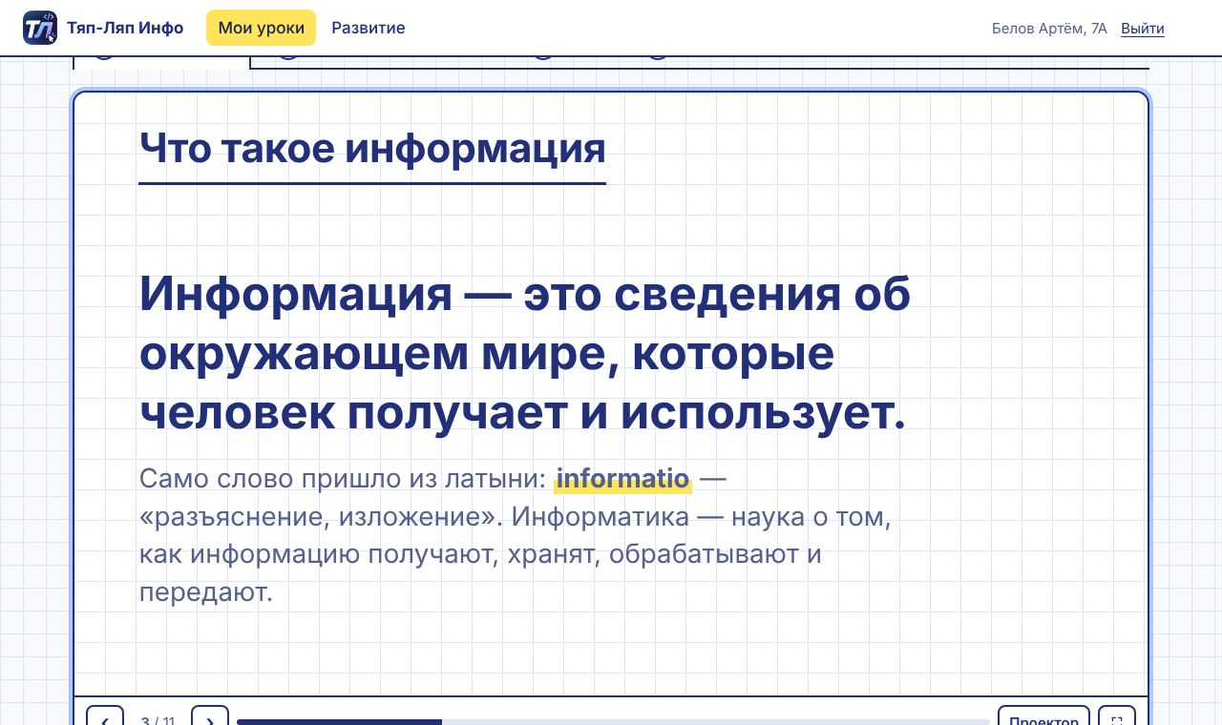1222x725 pixels.
Task: Click the heading Что такое информация
Action: pyautogui.click(x=372, y=149)
